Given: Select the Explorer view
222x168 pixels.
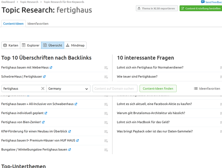Looking at the screenshot, I should [x=31, y=45].
